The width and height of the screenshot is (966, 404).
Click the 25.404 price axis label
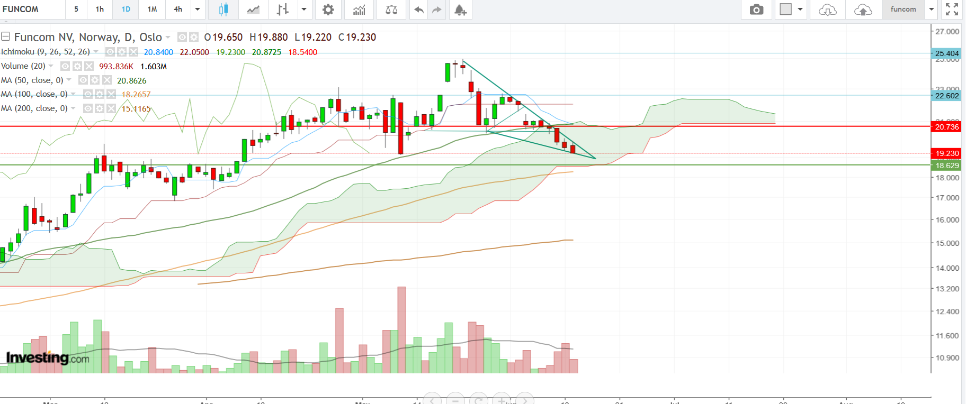[x=947, y=53]
